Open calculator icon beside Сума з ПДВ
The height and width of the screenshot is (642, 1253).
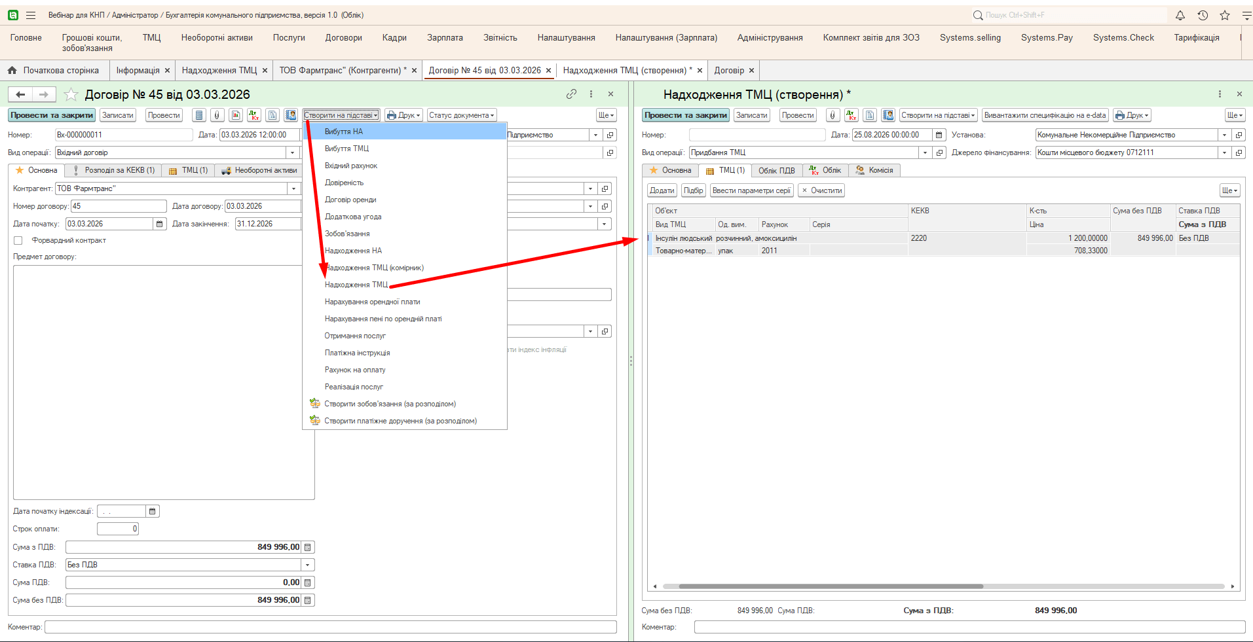pyautogui.click(x=308, y=547)
